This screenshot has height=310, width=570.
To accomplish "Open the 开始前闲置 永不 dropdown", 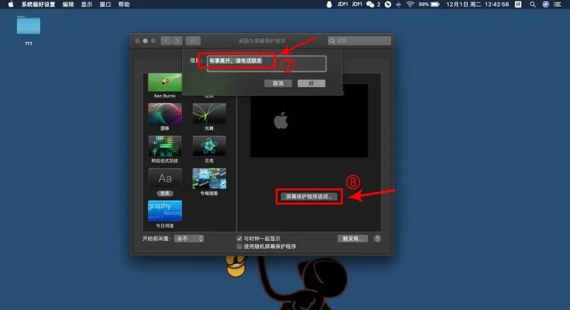I will pos(189,239).
